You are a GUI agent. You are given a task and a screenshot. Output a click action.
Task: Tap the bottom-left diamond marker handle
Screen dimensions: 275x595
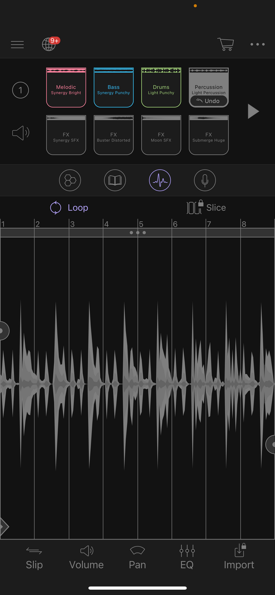(4, 527)
